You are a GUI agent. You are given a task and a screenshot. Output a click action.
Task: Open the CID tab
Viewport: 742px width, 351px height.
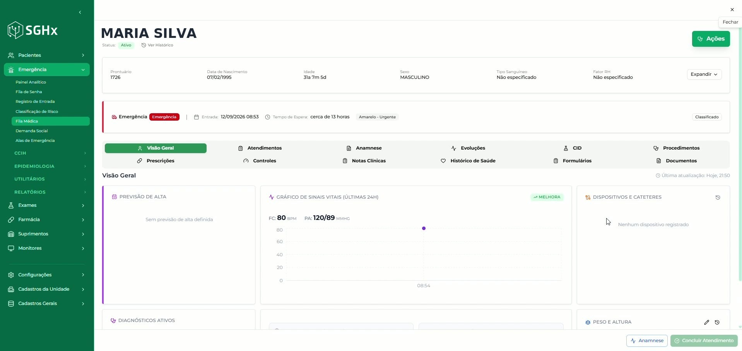point(573,148)
